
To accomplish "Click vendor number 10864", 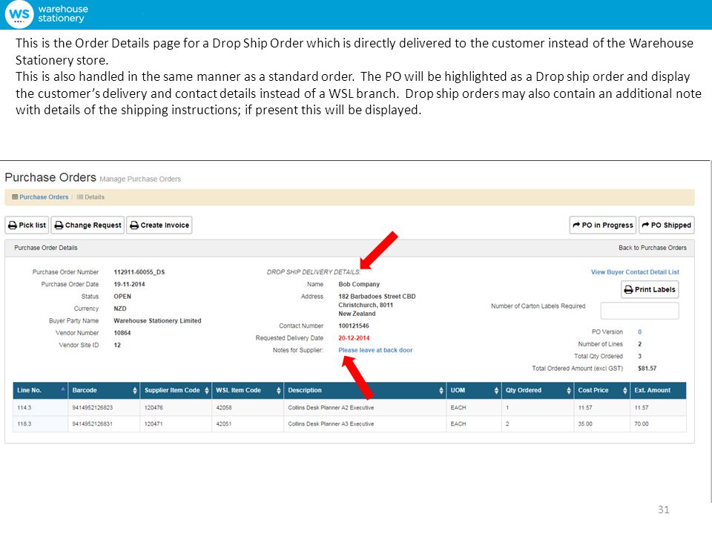I will click(122, 333).
